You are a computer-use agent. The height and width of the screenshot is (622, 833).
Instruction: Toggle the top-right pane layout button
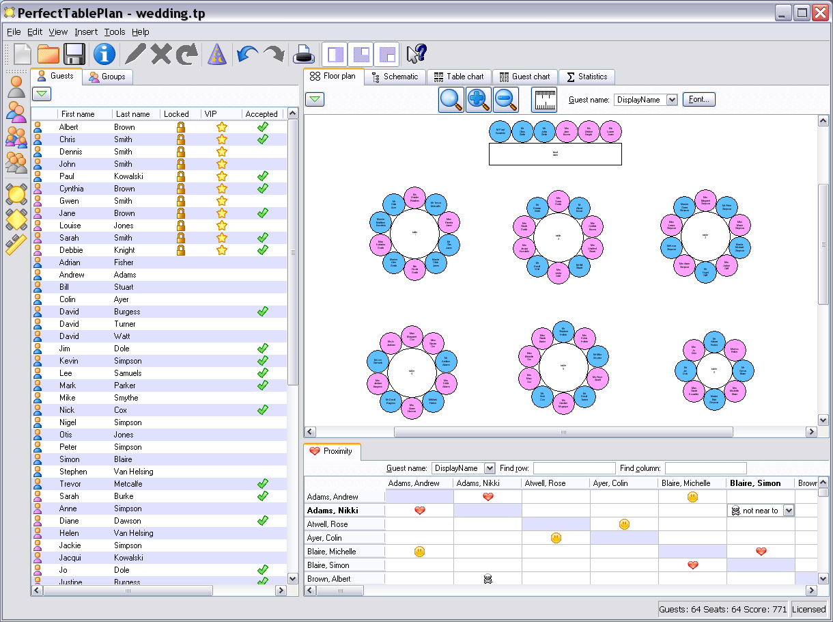361,54
